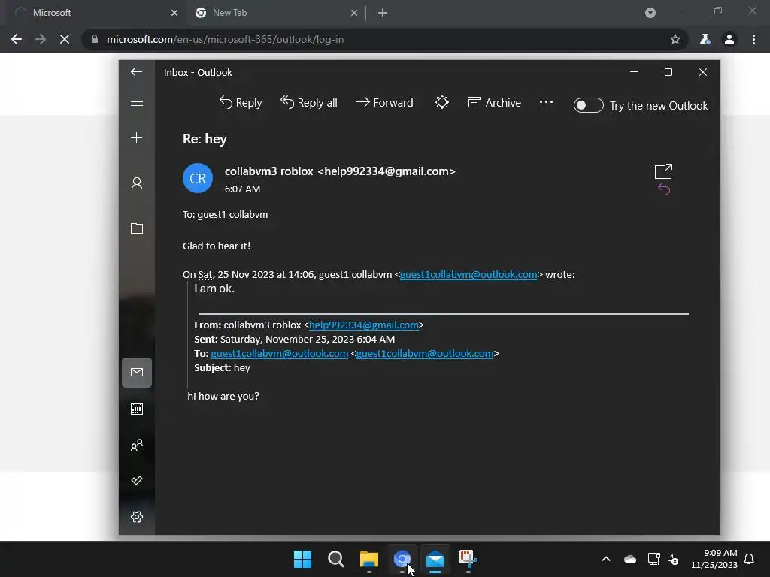The image size is (770, 577).
Task: Expand the hamburger navigation menu in Outlook
Action: click(x=137, y=101)
